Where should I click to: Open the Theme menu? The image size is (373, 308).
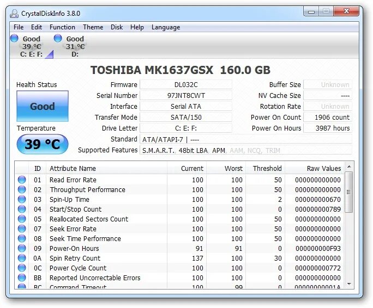click(x=93, y=27)
